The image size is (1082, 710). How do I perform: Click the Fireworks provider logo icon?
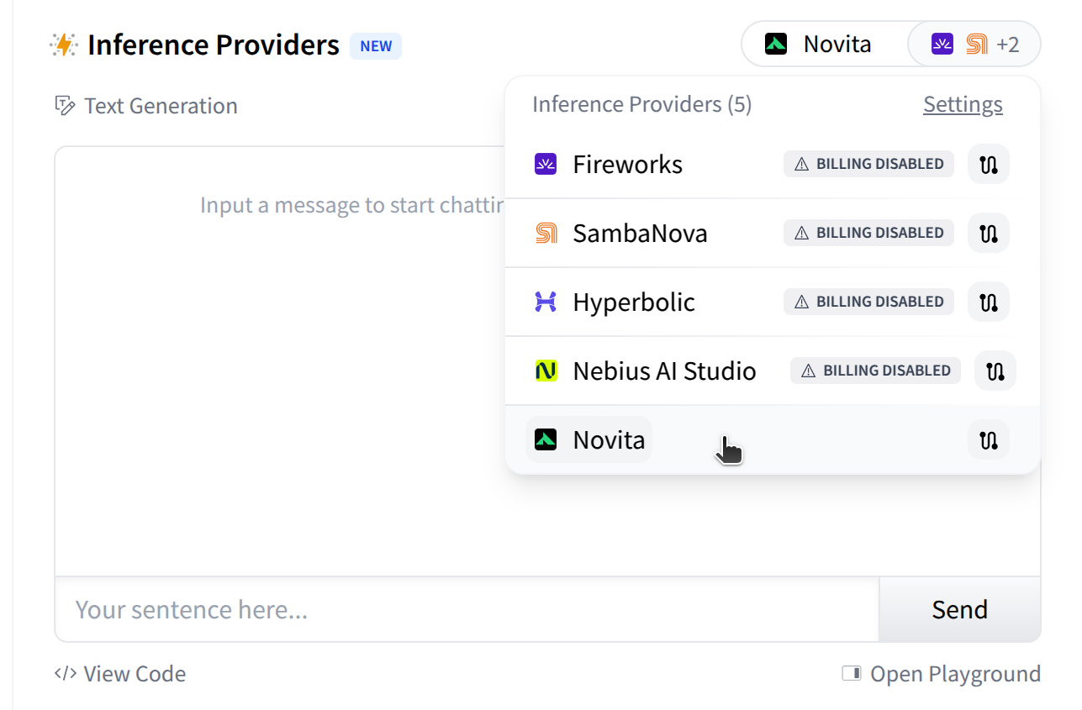click(545, 164)
